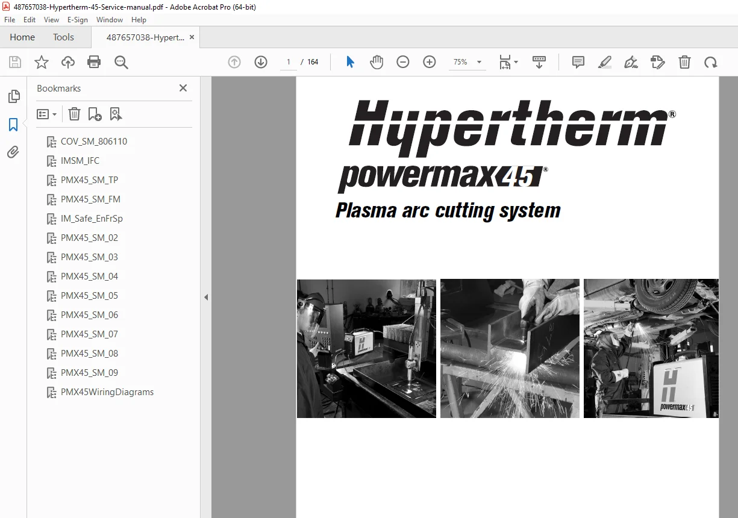The image size is (738, 518).
Task: Delete page with trash icon
Action: (x=684, y=62)
